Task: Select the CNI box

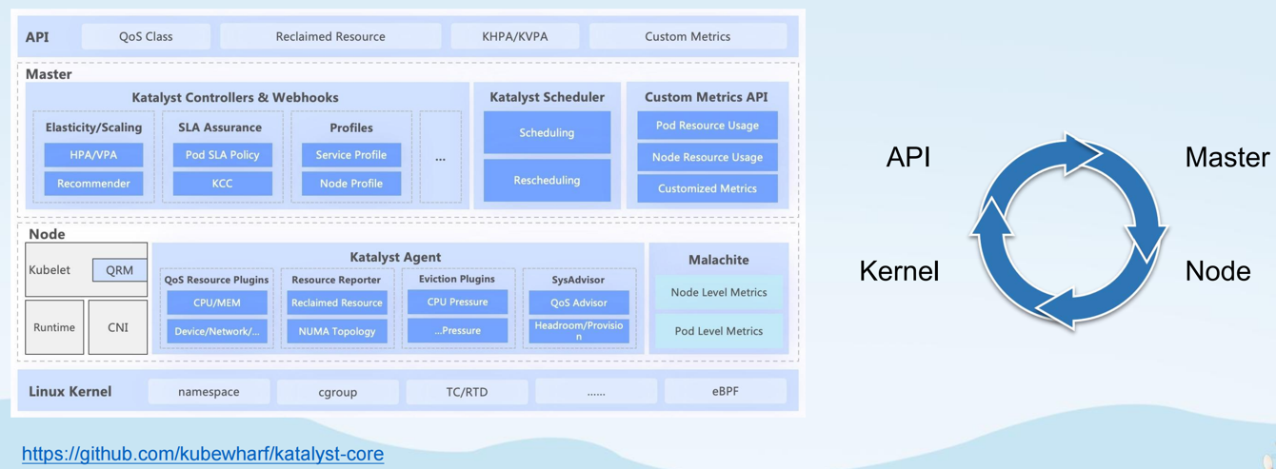Action: point(118,327)
